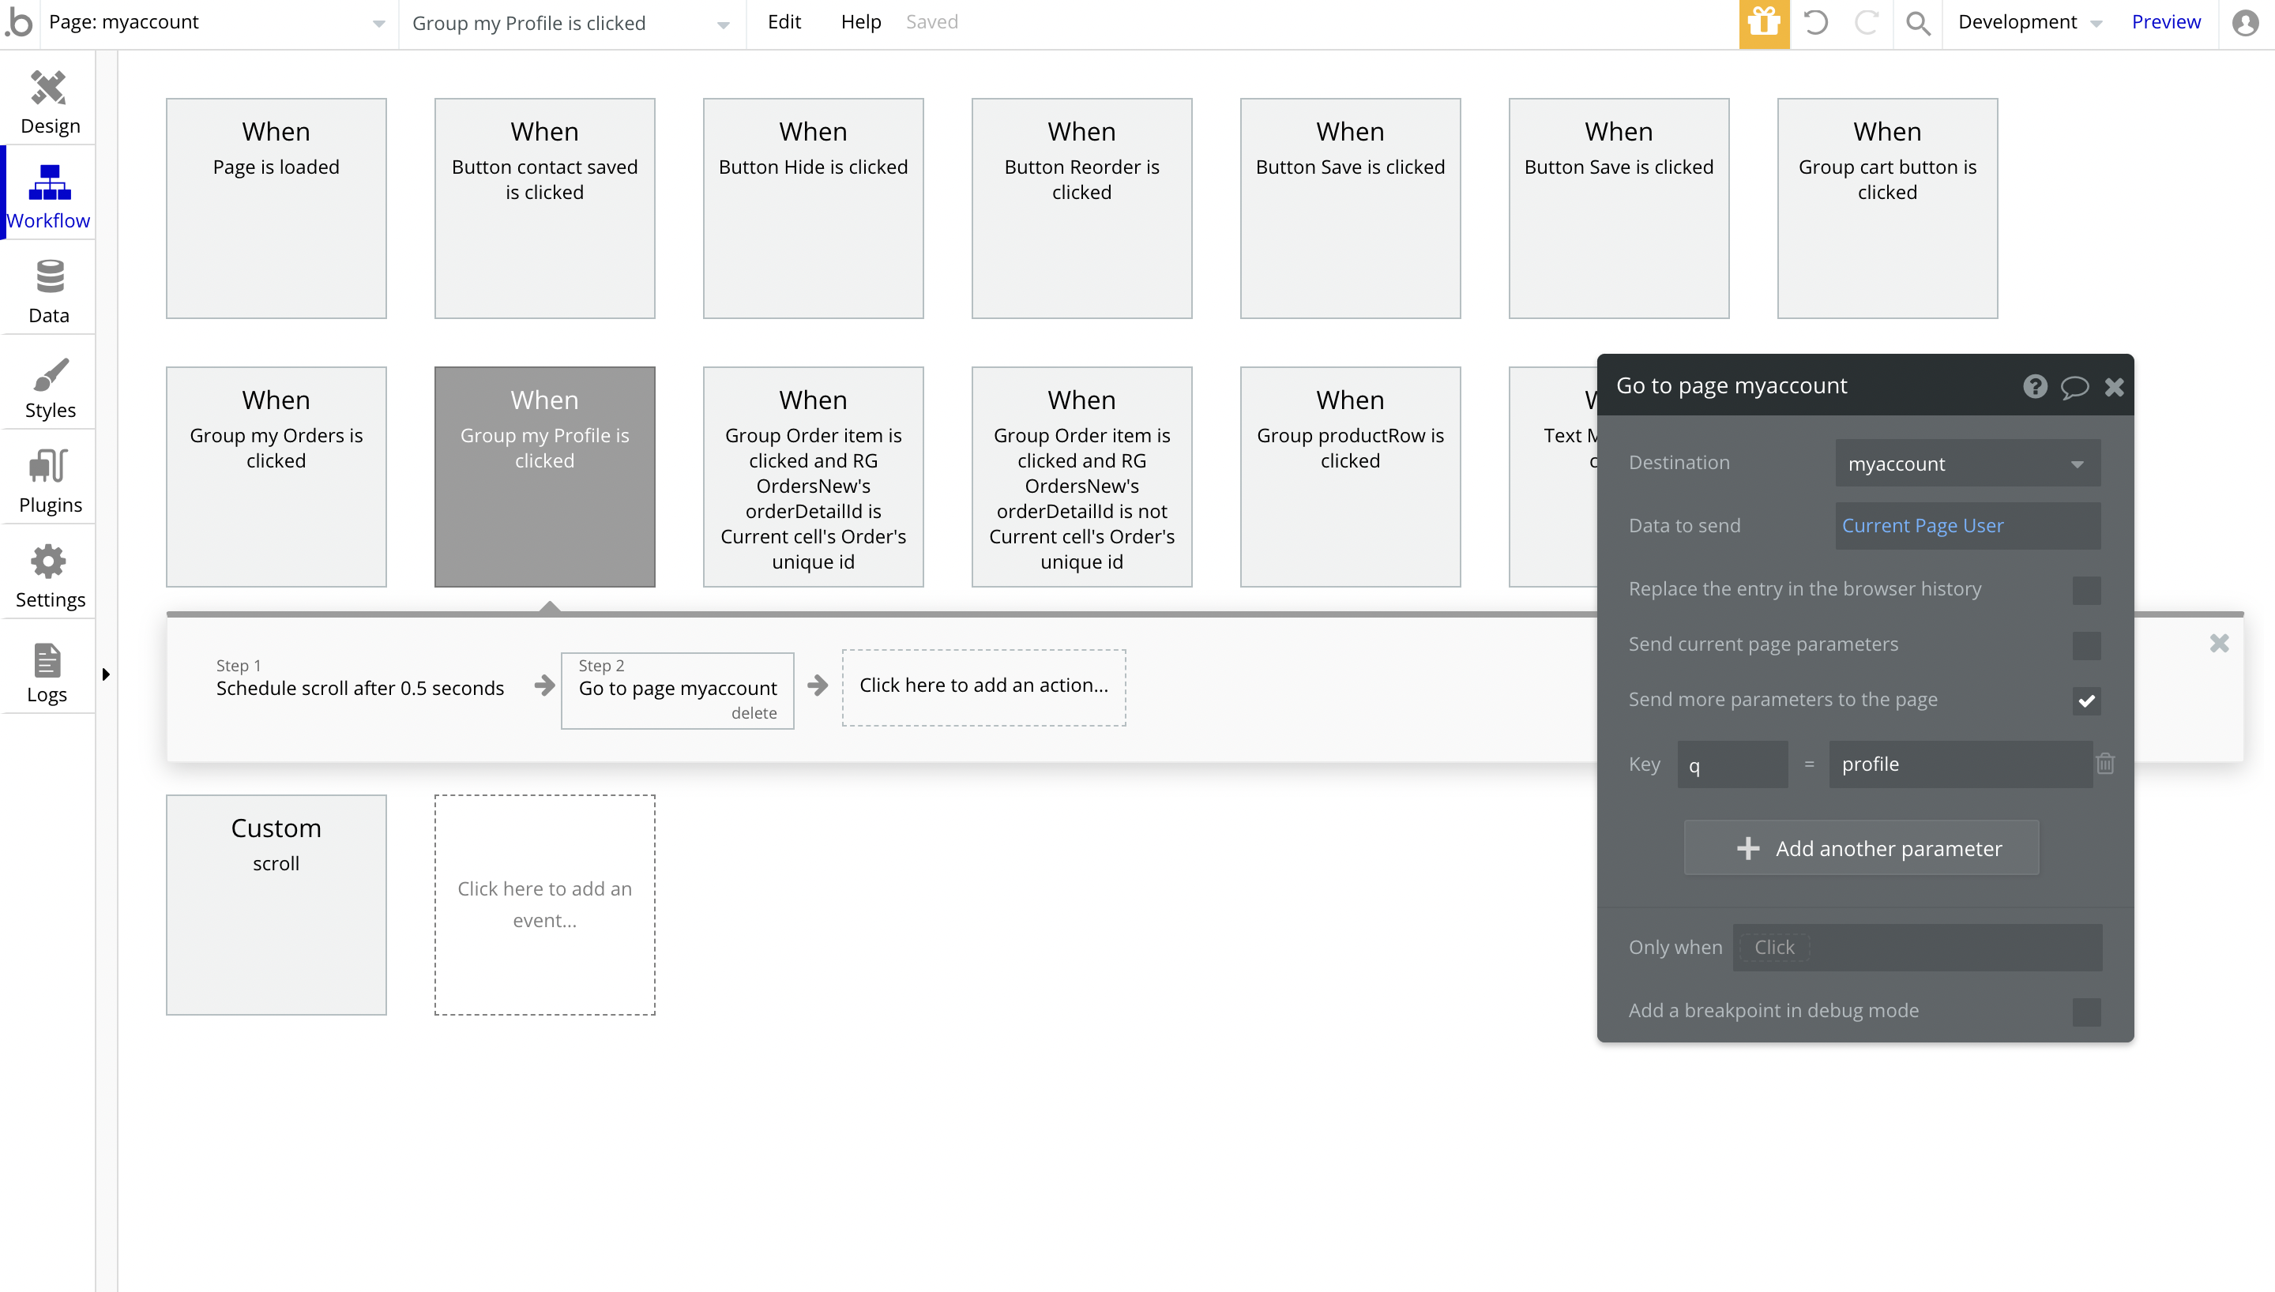This screenshot has height=1292, width=2275.
Task: Click the undo arrow icon
Action: click(x=1815, y=23)
